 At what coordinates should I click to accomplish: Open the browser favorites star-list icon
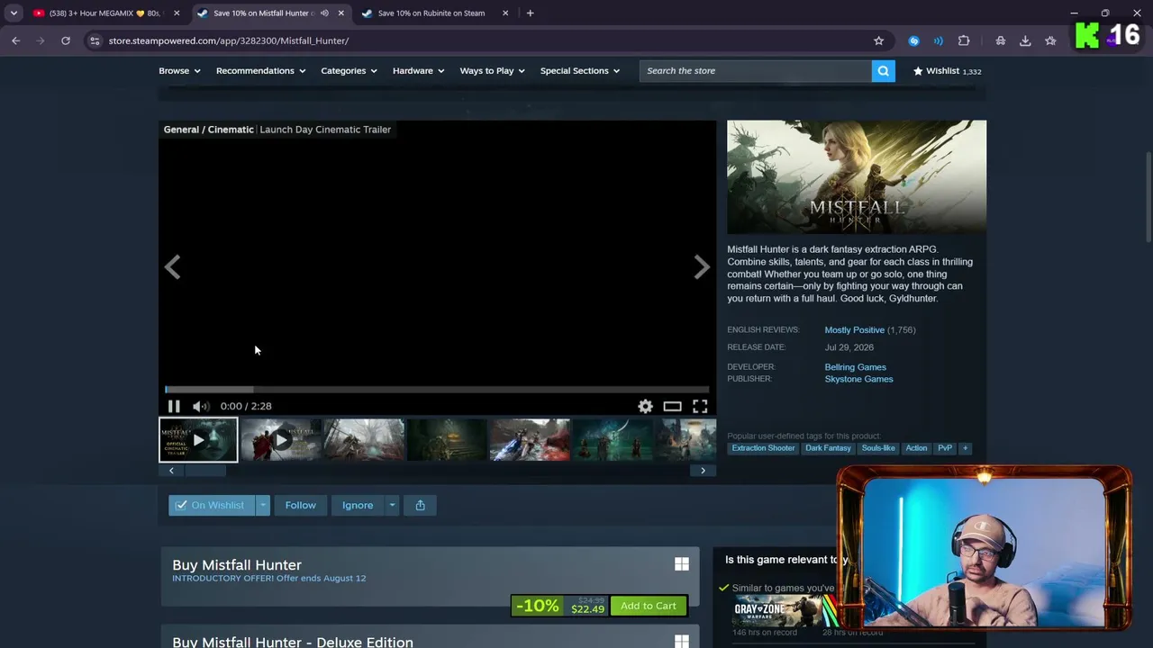pos(1050,40)
